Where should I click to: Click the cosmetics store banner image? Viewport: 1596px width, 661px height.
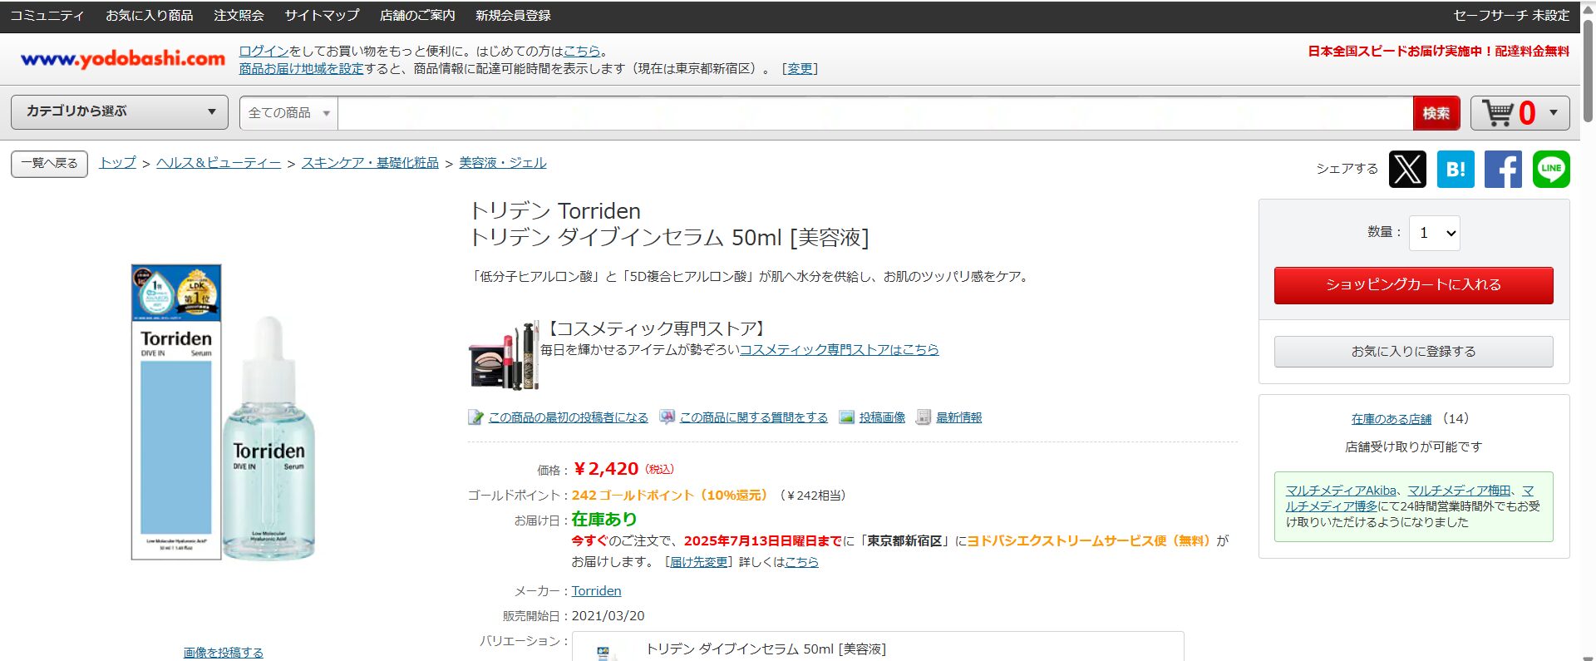pos(504,356)
